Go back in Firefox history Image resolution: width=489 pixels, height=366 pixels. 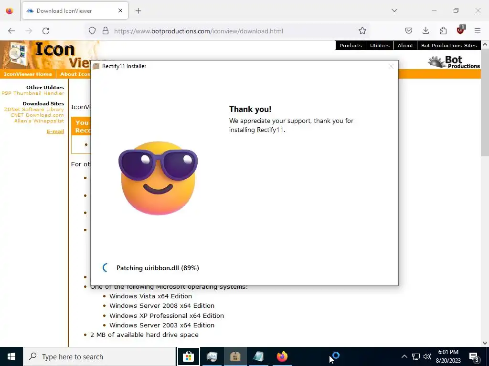click(x=11, y=31)
